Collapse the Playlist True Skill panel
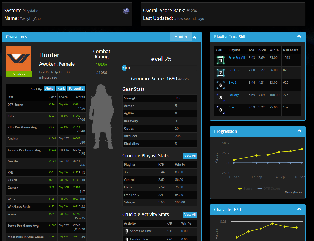 299,36
